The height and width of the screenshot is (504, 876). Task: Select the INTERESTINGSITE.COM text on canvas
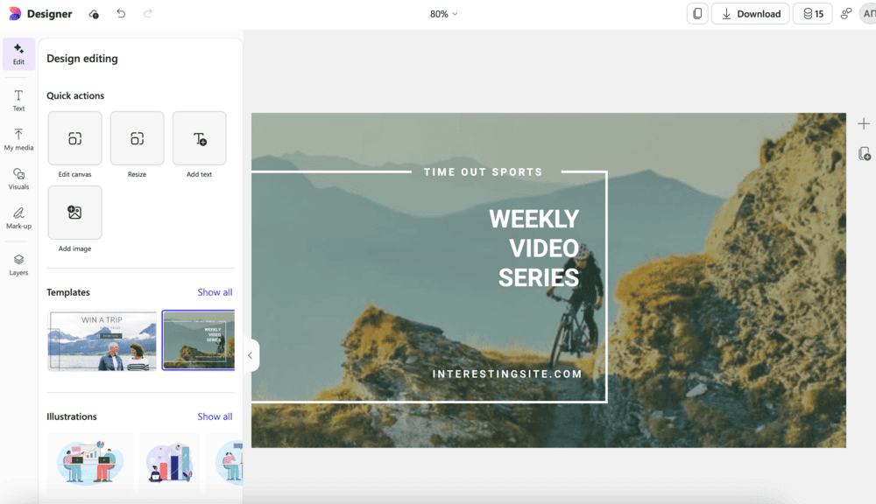507,374
